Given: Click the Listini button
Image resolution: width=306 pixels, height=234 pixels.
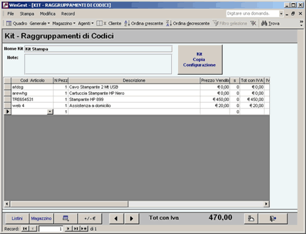Looking at the screenshot, I should pos(17,219).
